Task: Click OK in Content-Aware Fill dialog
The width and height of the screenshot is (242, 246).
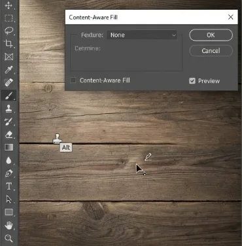Action: 211,35
